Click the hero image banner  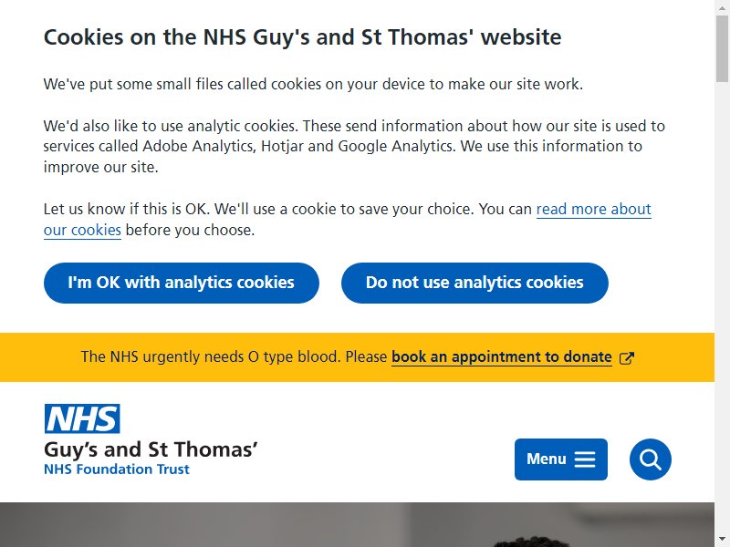click(357, 524)
